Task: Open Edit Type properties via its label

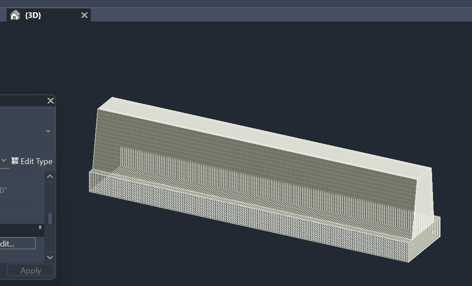Action: coord(36,161)
